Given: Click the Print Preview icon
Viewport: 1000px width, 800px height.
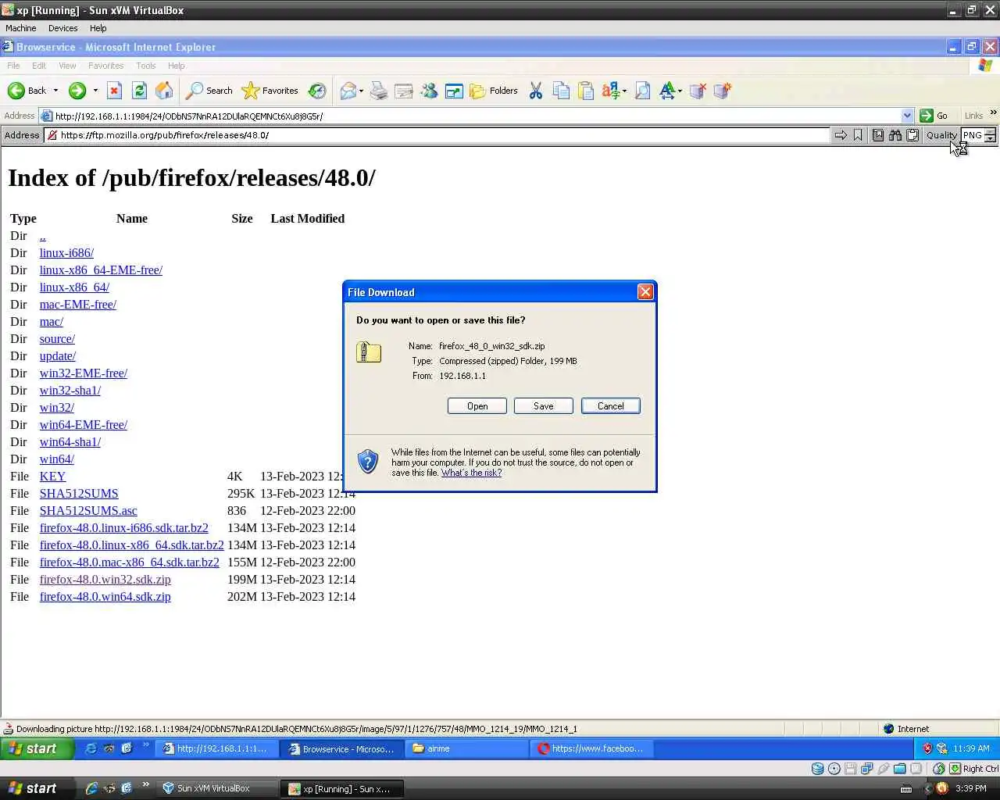Looking at the screenshot, I should pyautogui.click(x=643, y=91).
